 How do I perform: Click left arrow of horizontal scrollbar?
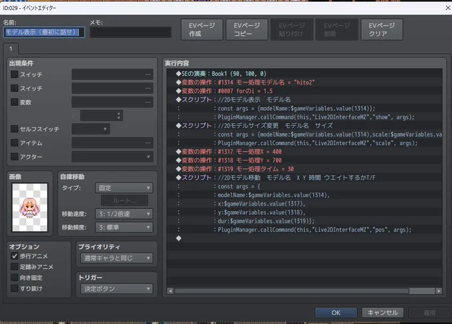[x=170, y=291]
